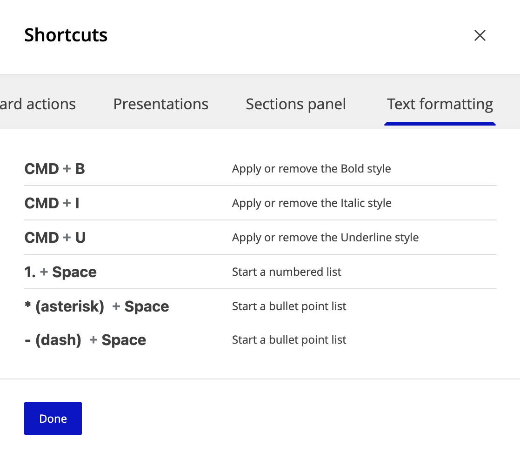
Task: Click the 'Shortcuts' dialog heading
Action: [66, 35]
